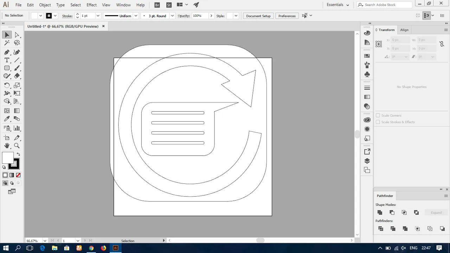Switch to the Align tab
This screenshot has width=450, height=253.
[404, 30]
